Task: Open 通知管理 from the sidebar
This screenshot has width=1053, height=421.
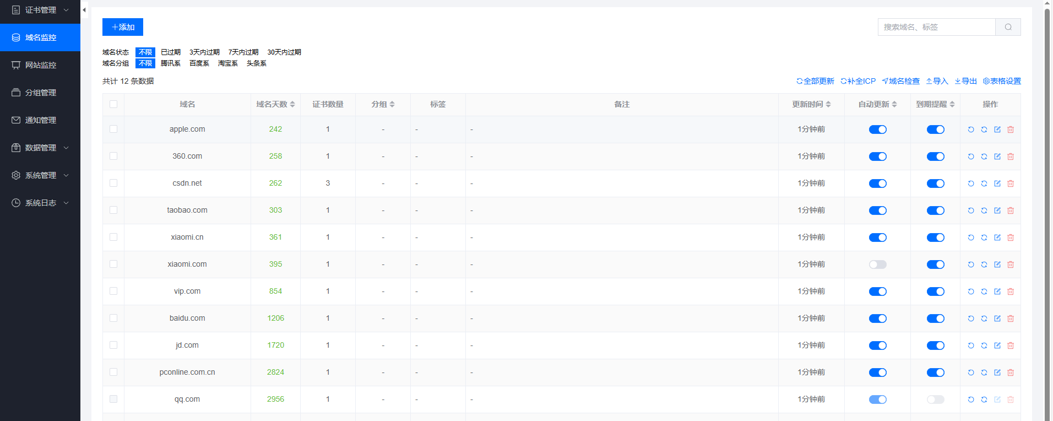Action: point(40,120)
